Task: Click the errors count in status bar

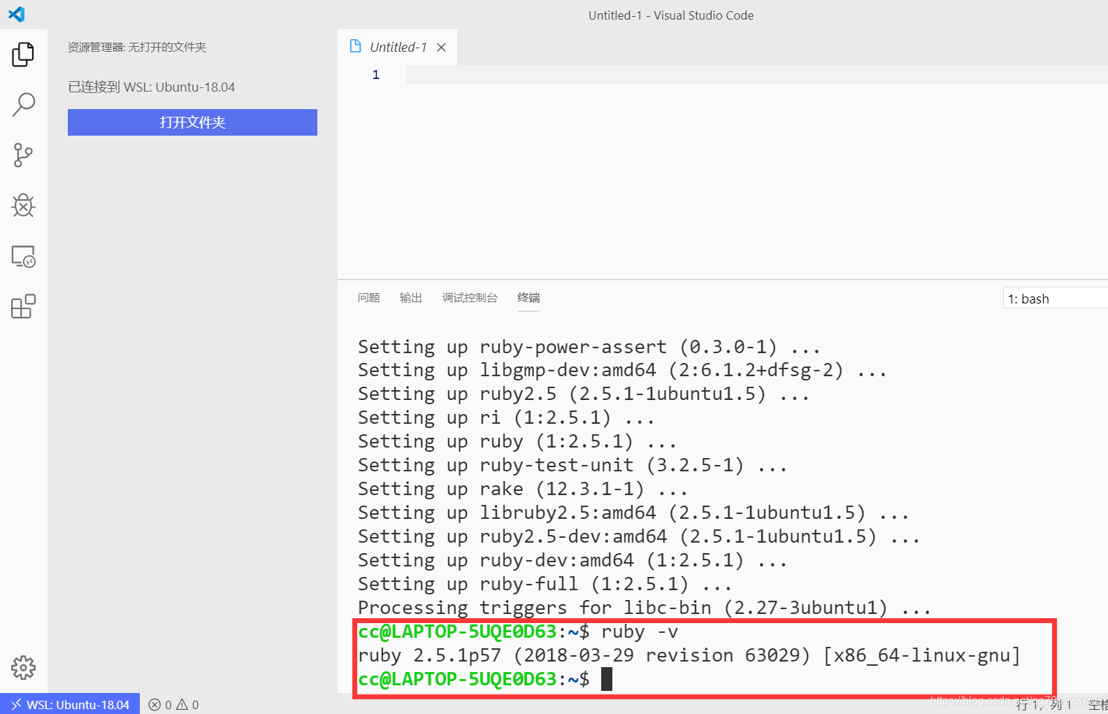Action: click(160, 705)
